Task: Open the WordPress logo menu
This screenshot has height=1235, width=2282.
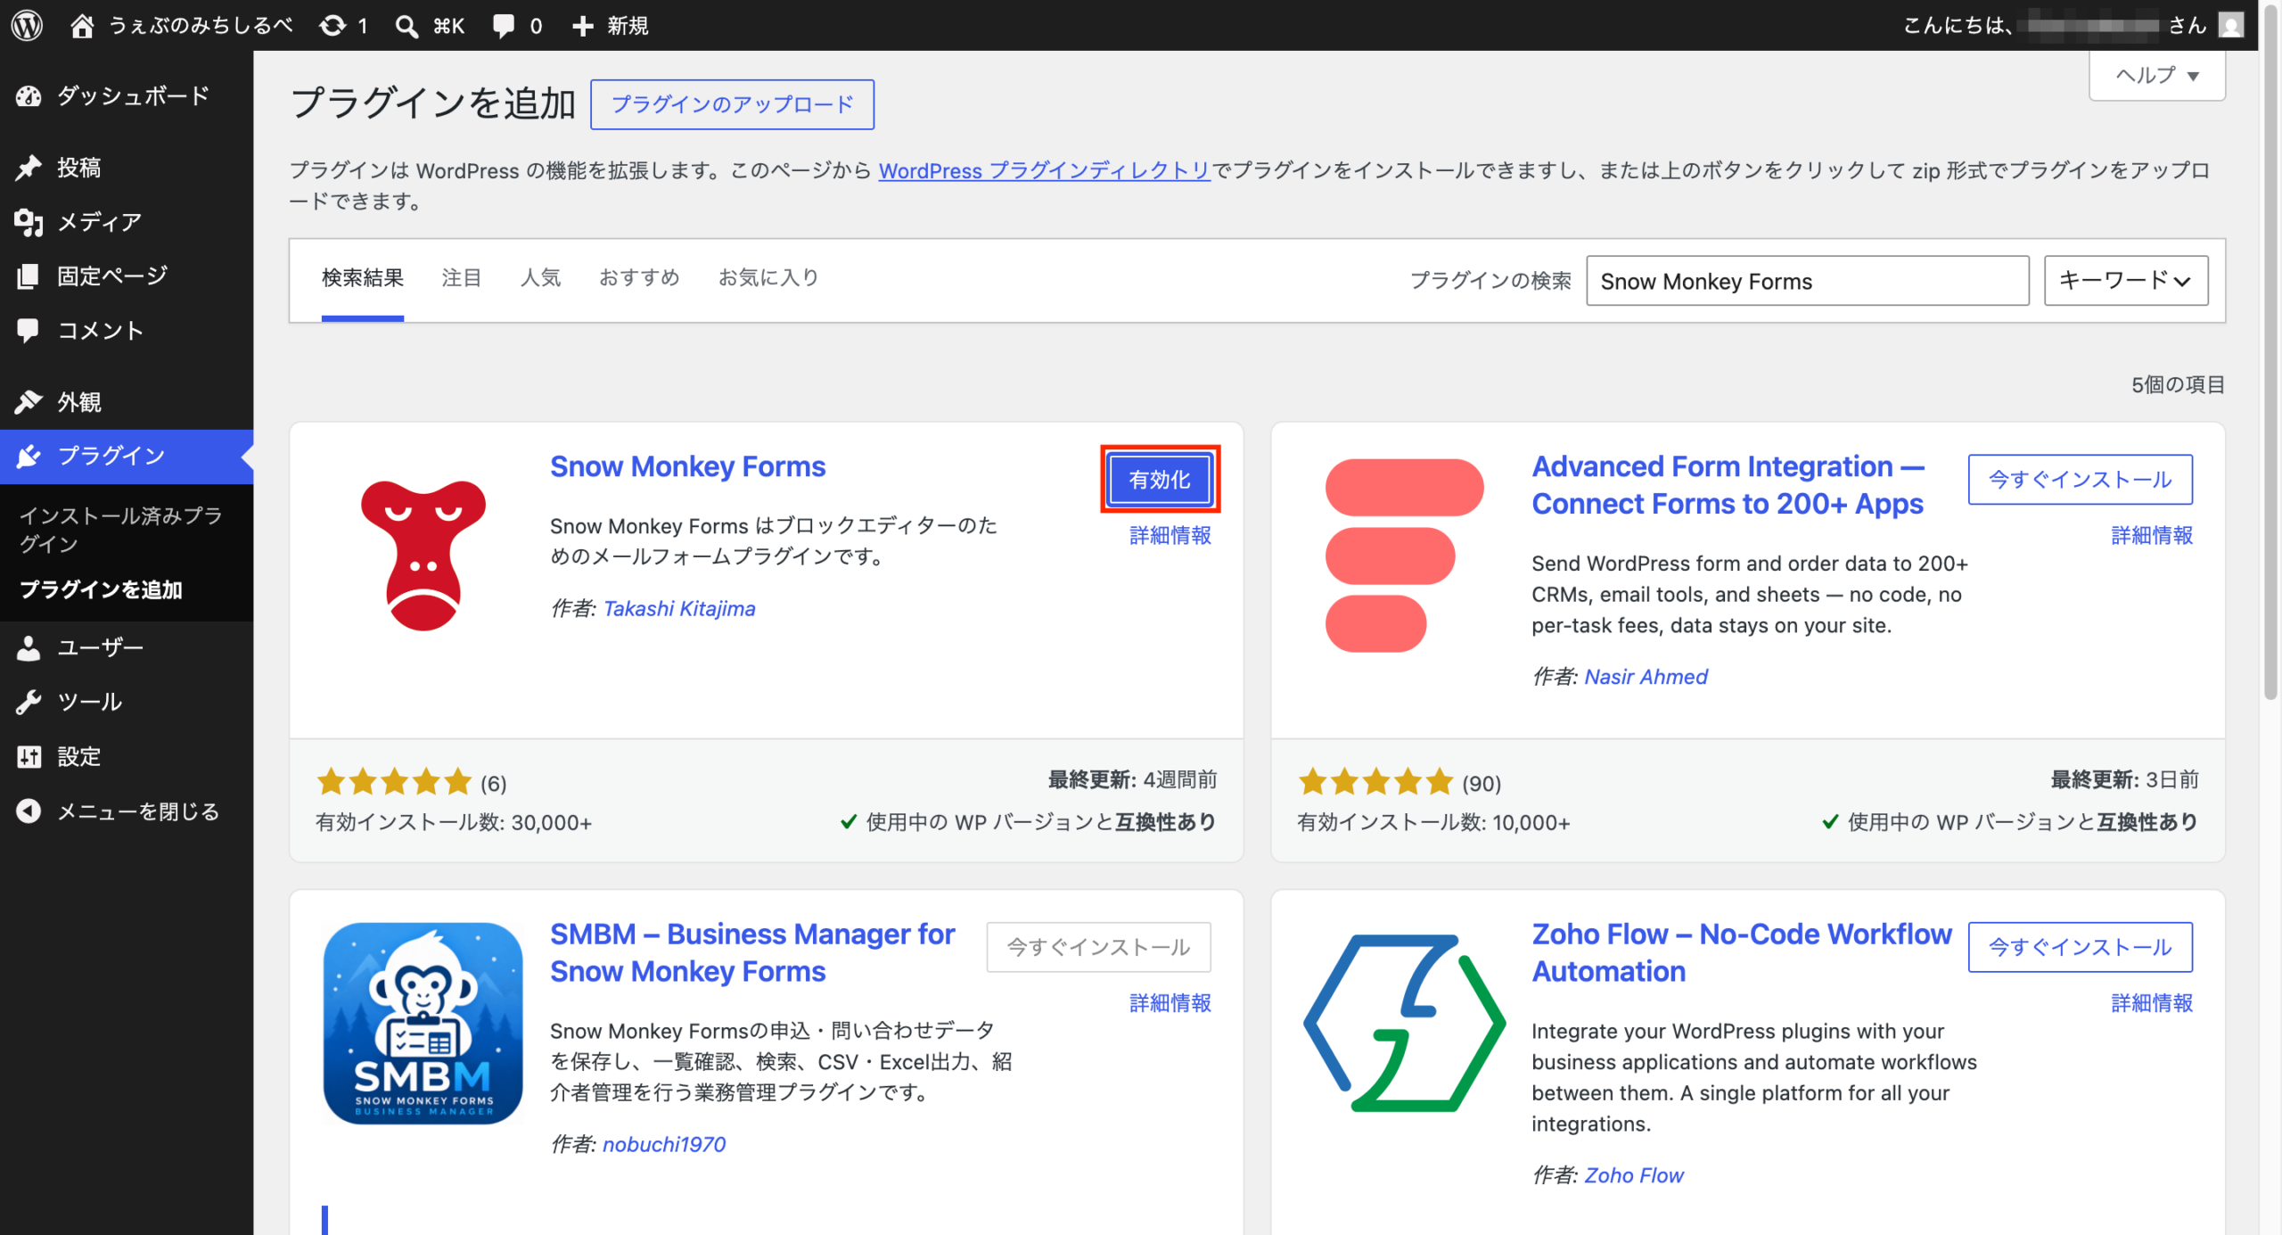Action: click(x=27, y=25)
